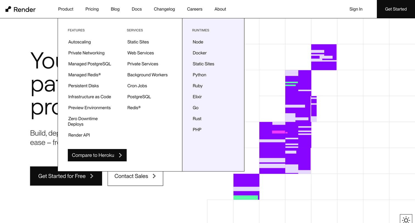Open the Persistent Disks feature
Screen dimensions: 415x223
pyautogui.click(x=83, y=86)
